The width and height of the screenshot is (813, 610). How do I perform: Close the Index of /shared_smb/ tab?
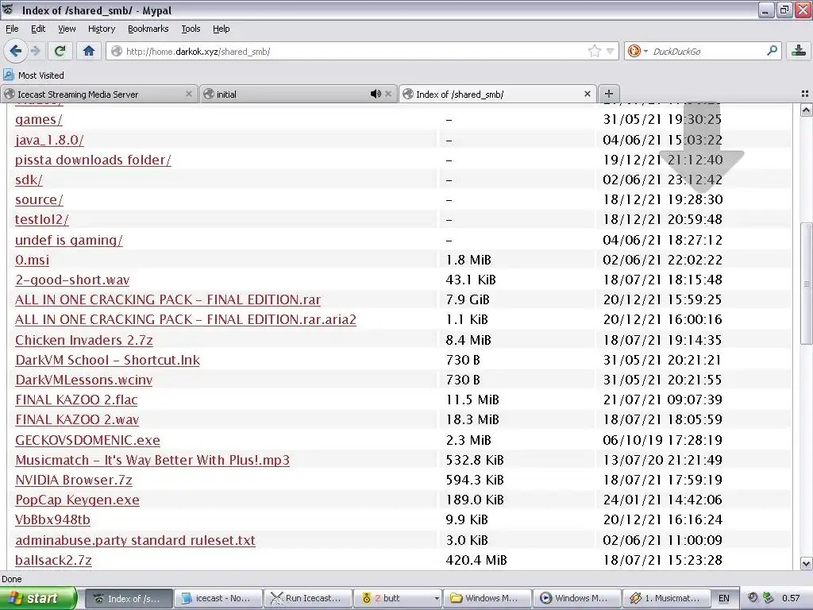coord(587,94)
